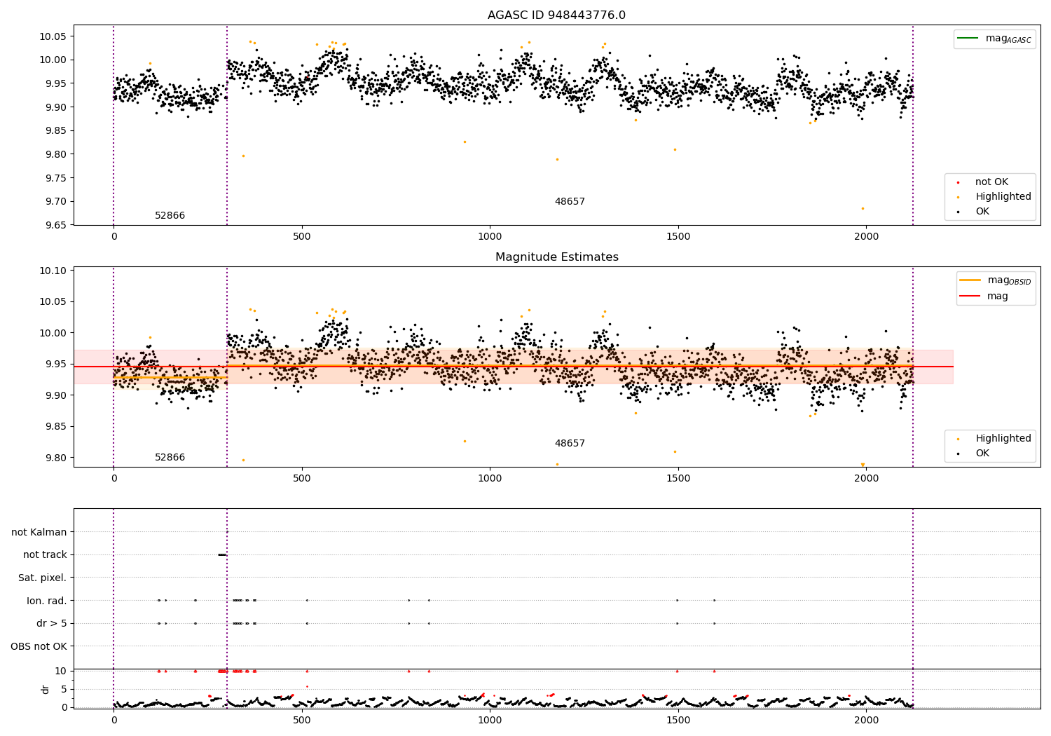Viewport: 1051px width, 736px height.
Task: Click the 52866 label in the top plot
Action: 170,216
